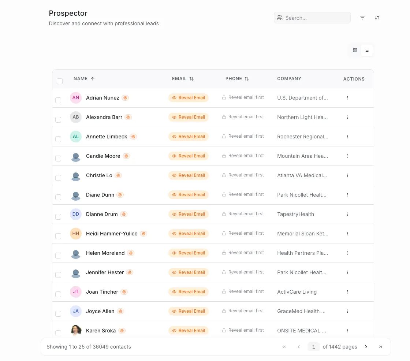The height and width of the screenshot is (361, 410).
Task: Check the box for Annette Limbeck
Action: tap(58, 139)
